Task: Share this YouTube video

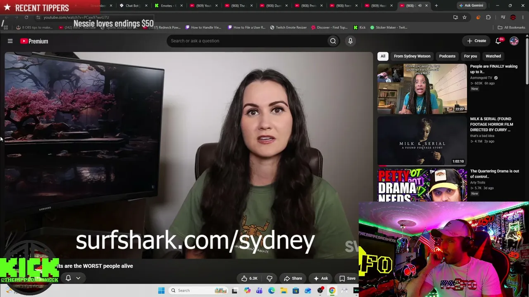Action: click(x=293, y=278)
